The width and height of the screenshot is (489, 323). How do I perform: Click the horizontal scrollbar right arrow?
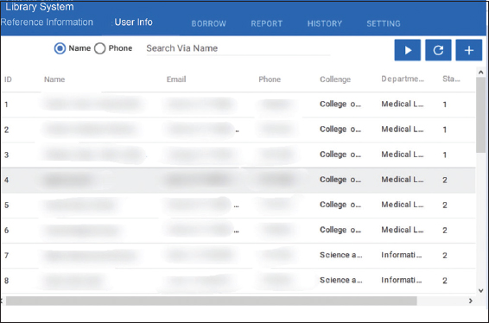(x=471, y=301)
